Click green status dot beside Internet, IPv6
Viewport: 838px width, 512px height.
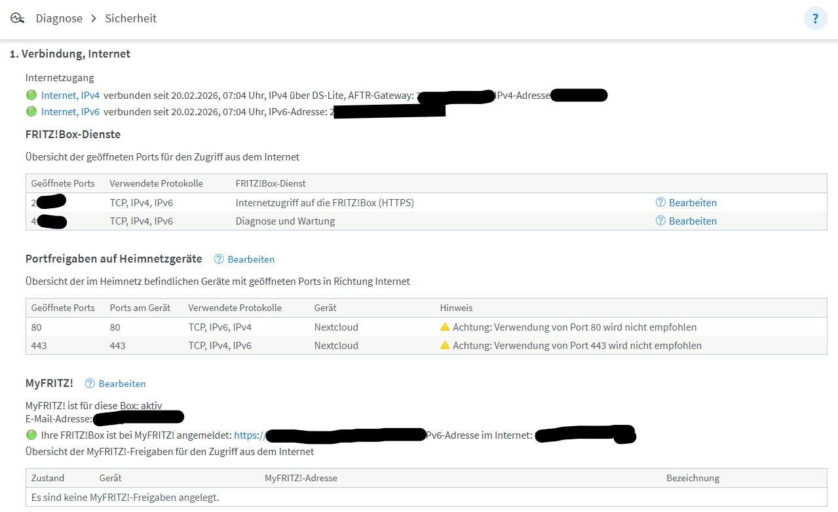31,112
